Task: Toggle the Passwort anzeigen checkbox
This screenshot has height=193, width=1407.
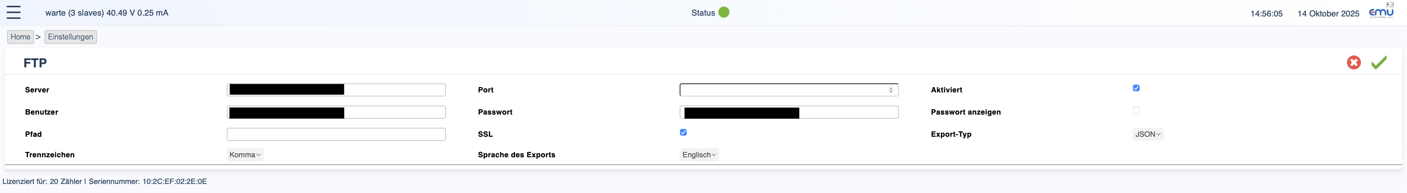Action: (1136, 110)
